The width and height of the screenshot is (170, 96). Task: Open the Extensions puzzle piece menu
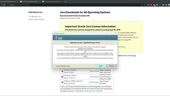[163, 5]
